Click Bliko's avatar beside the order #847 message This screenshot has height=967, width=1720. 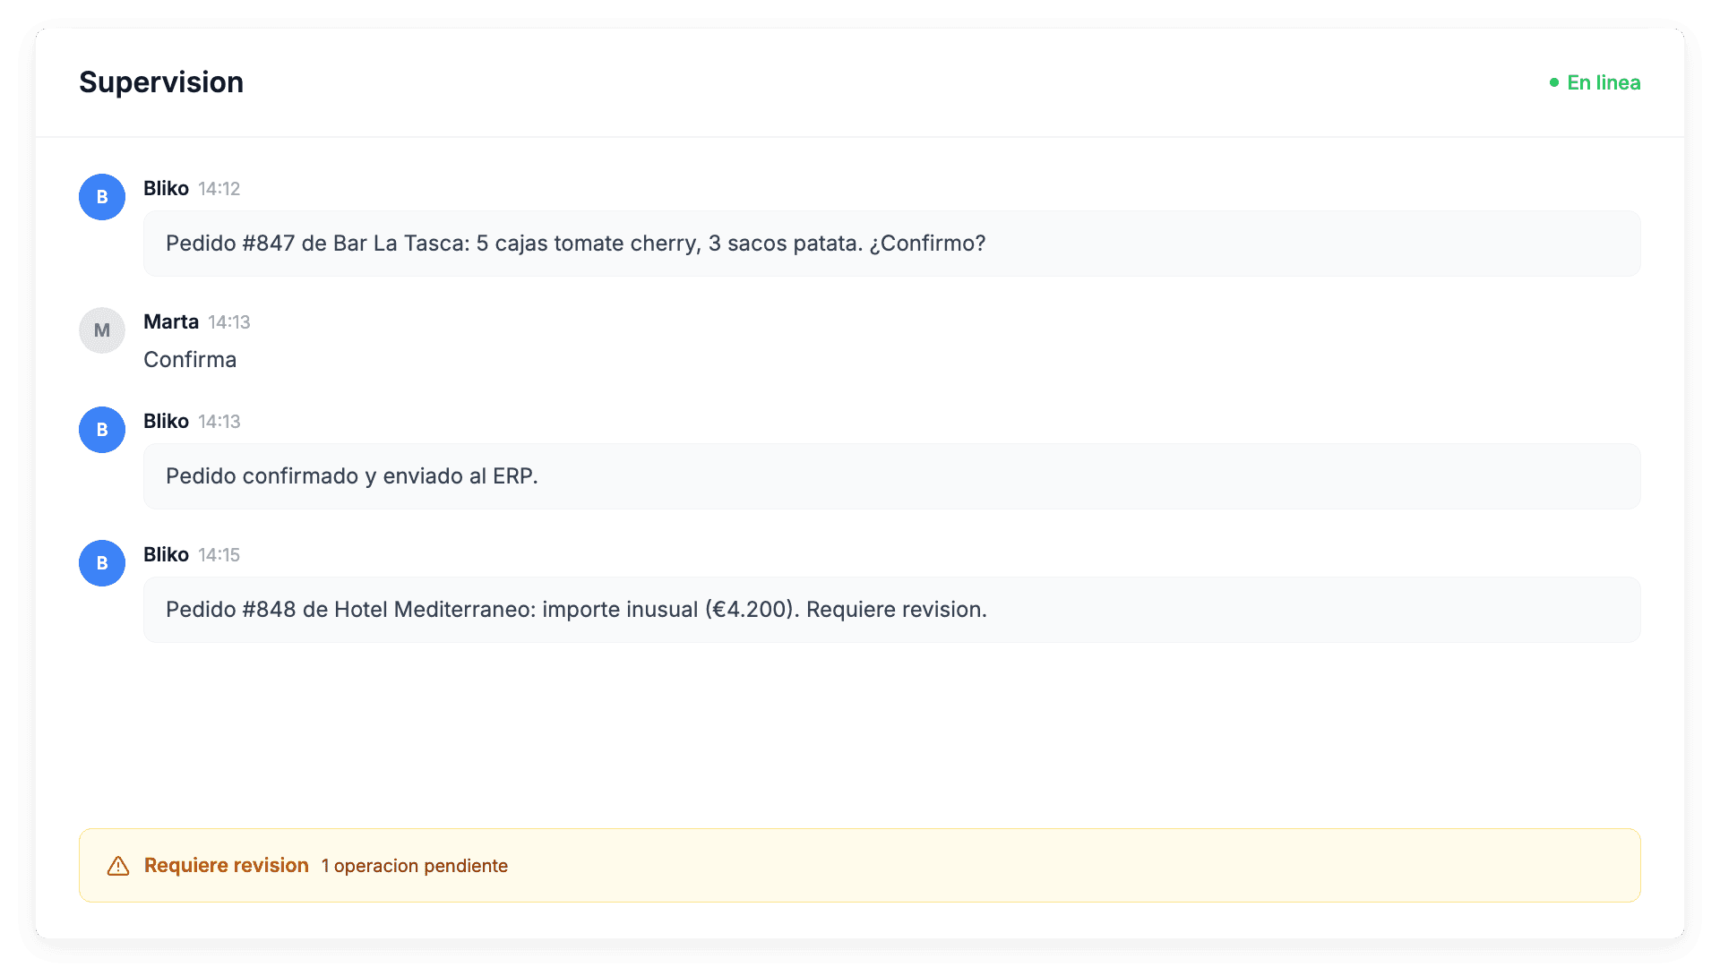pos(102,197)
